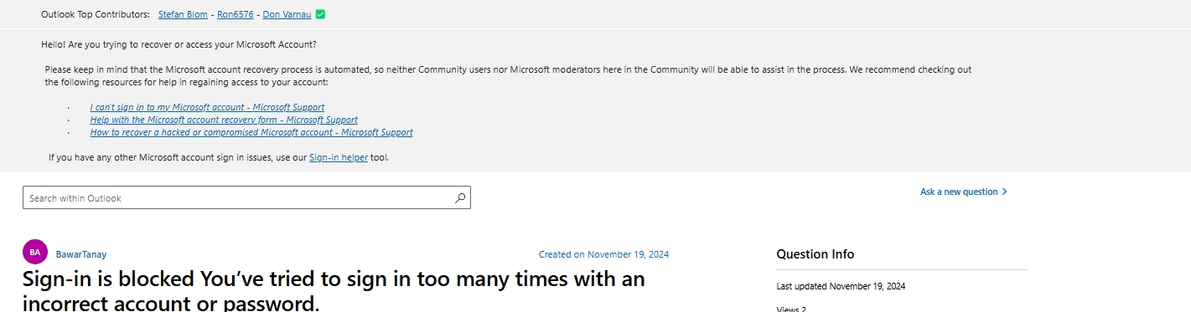The width and height of the screenshot is (1191, 312).
Task: Click the Ask a new question link
Action: click(959, 192)
